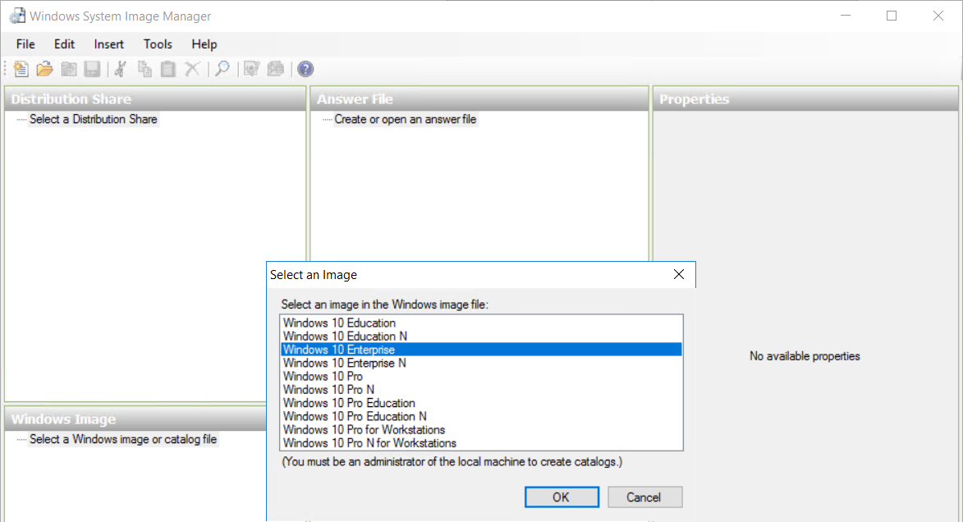Viewport: 963px width, 522px height.
Task: Click the New Answer File icon
Action: 21,69
